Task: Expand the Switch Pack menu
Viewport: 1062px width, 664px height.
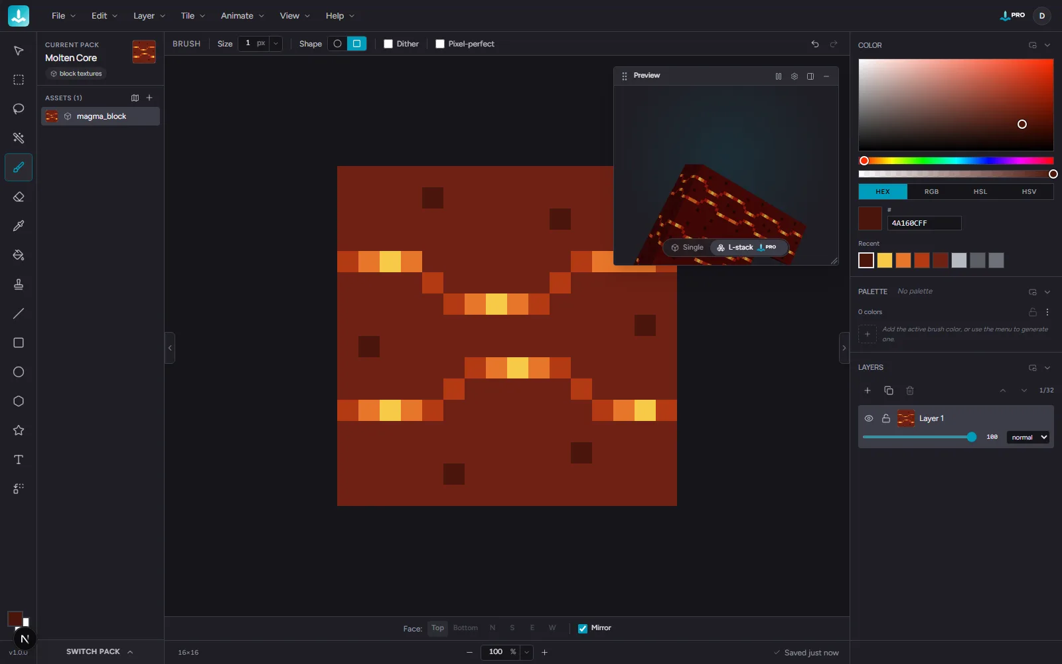Action: click(100, 652)
